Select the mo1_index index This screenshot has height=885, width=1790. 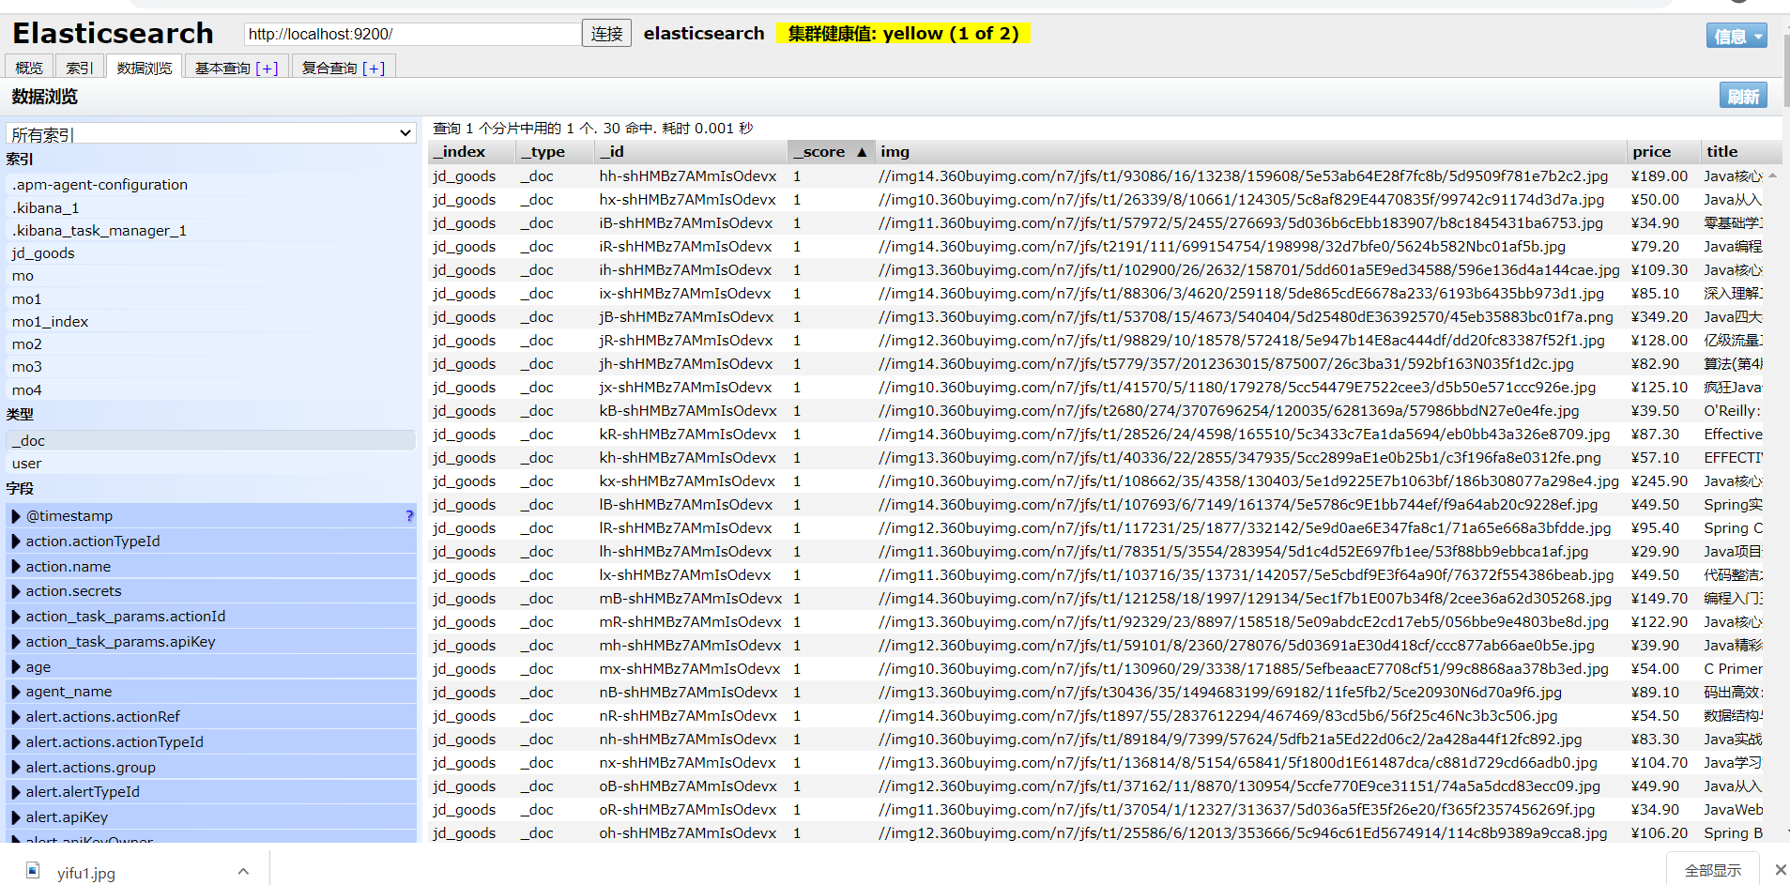click(211, 322)
